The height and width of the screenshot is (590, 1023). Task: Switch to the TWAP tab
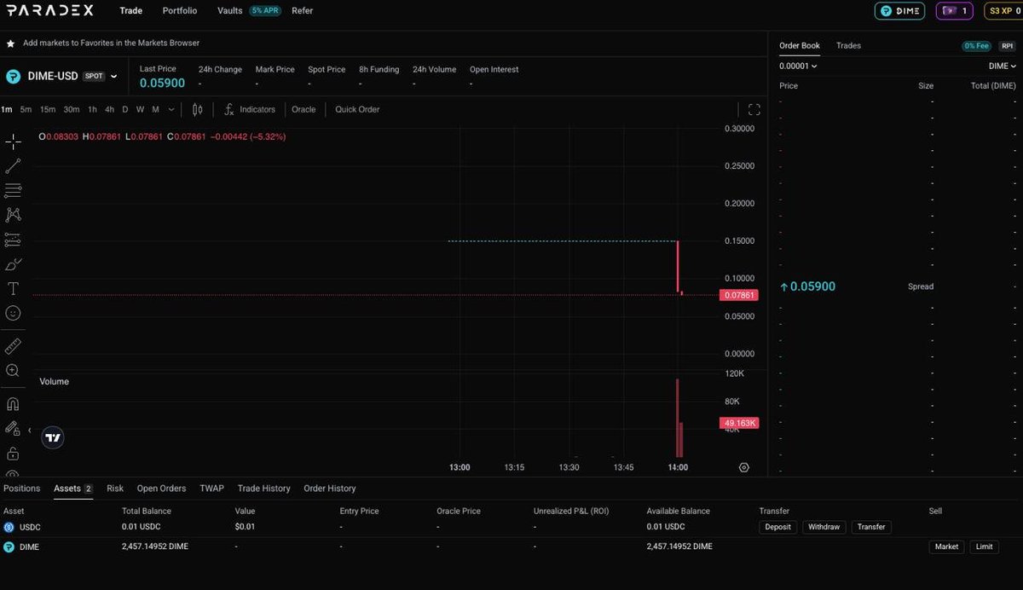coord(211,489)
